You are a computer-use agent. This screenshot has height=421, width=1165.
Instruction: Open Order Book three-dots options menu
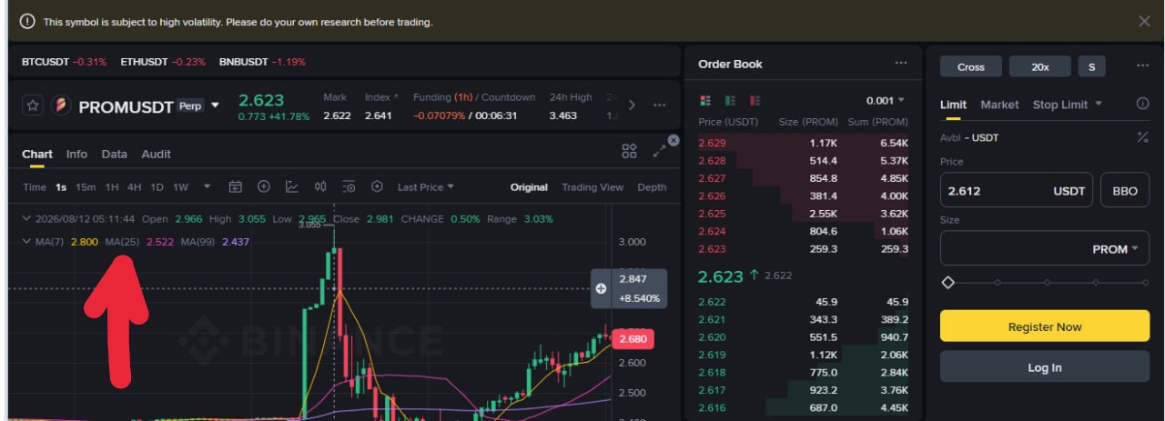tap(901, 64)
